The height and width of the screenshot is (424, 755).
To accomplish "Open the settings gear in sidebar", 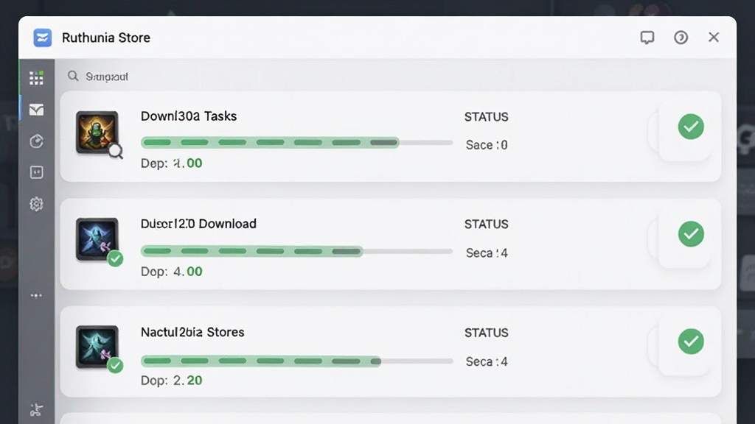I will click(36, 204).
